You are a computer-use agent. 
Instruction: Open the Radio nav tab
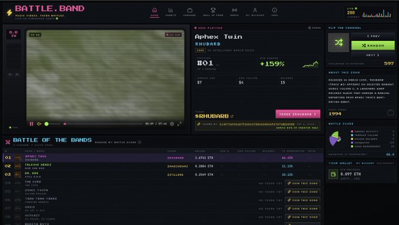click(234, 12)
